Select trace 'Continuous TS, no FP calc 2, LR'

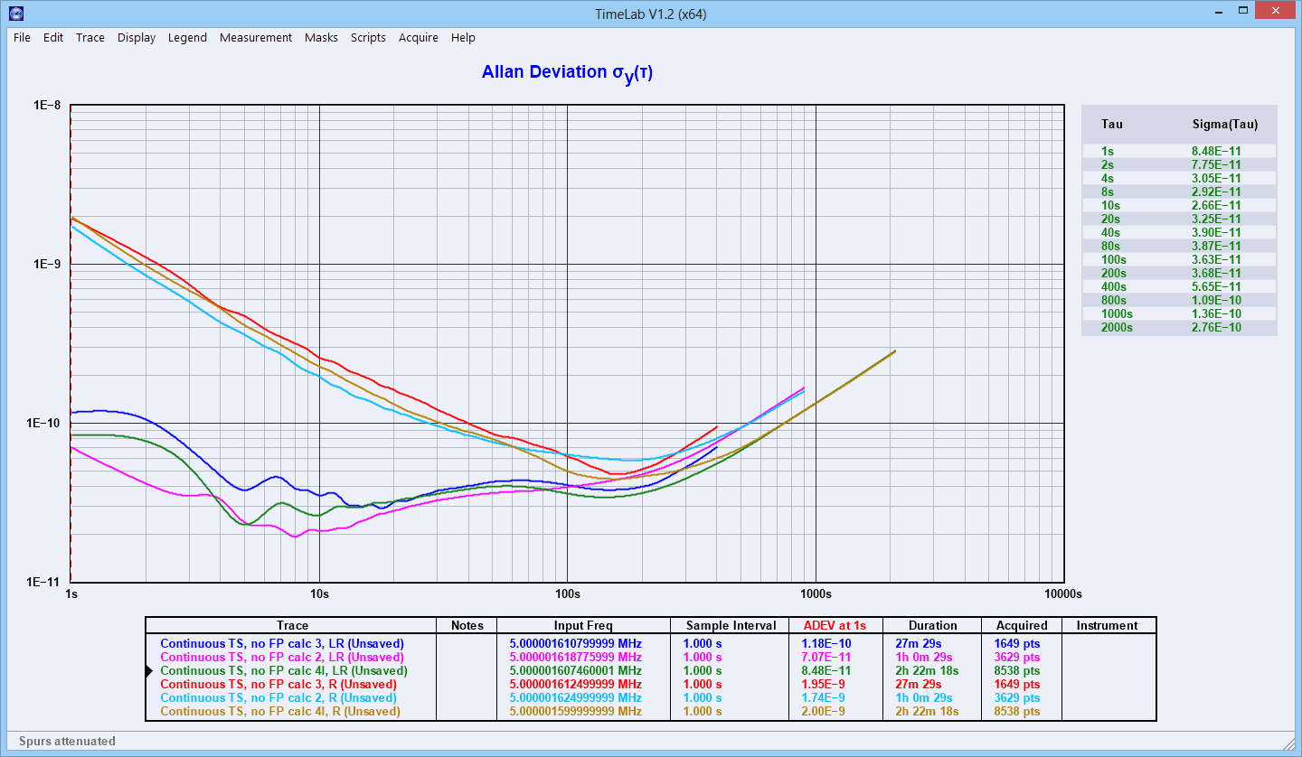pos(282,658)
